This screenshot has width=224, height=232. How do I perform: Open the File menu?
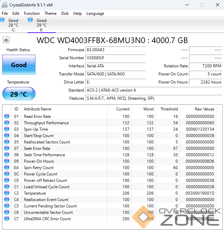point(5,13)
